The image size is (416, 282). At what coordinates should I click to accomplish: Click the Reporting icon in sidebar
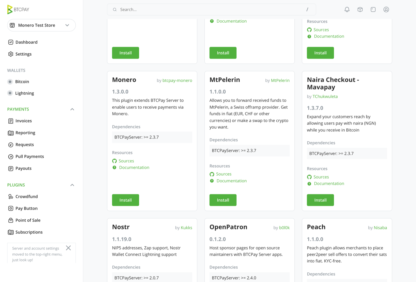(11, 133)
